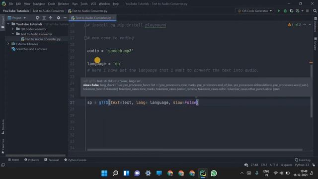Go to previous highlighted error arrow
318x179 pixels.
(305, 24)
